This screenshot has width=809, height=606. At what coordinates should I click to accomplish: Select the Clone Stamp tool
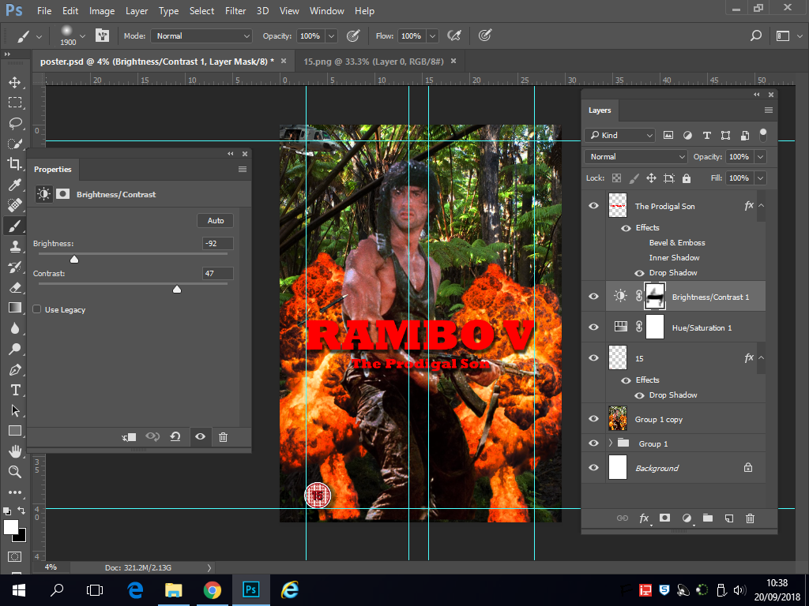(x=14, y=246)
